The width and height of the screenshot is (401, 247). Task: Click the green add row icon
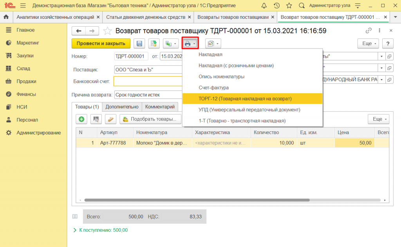(x=81, y=119)
